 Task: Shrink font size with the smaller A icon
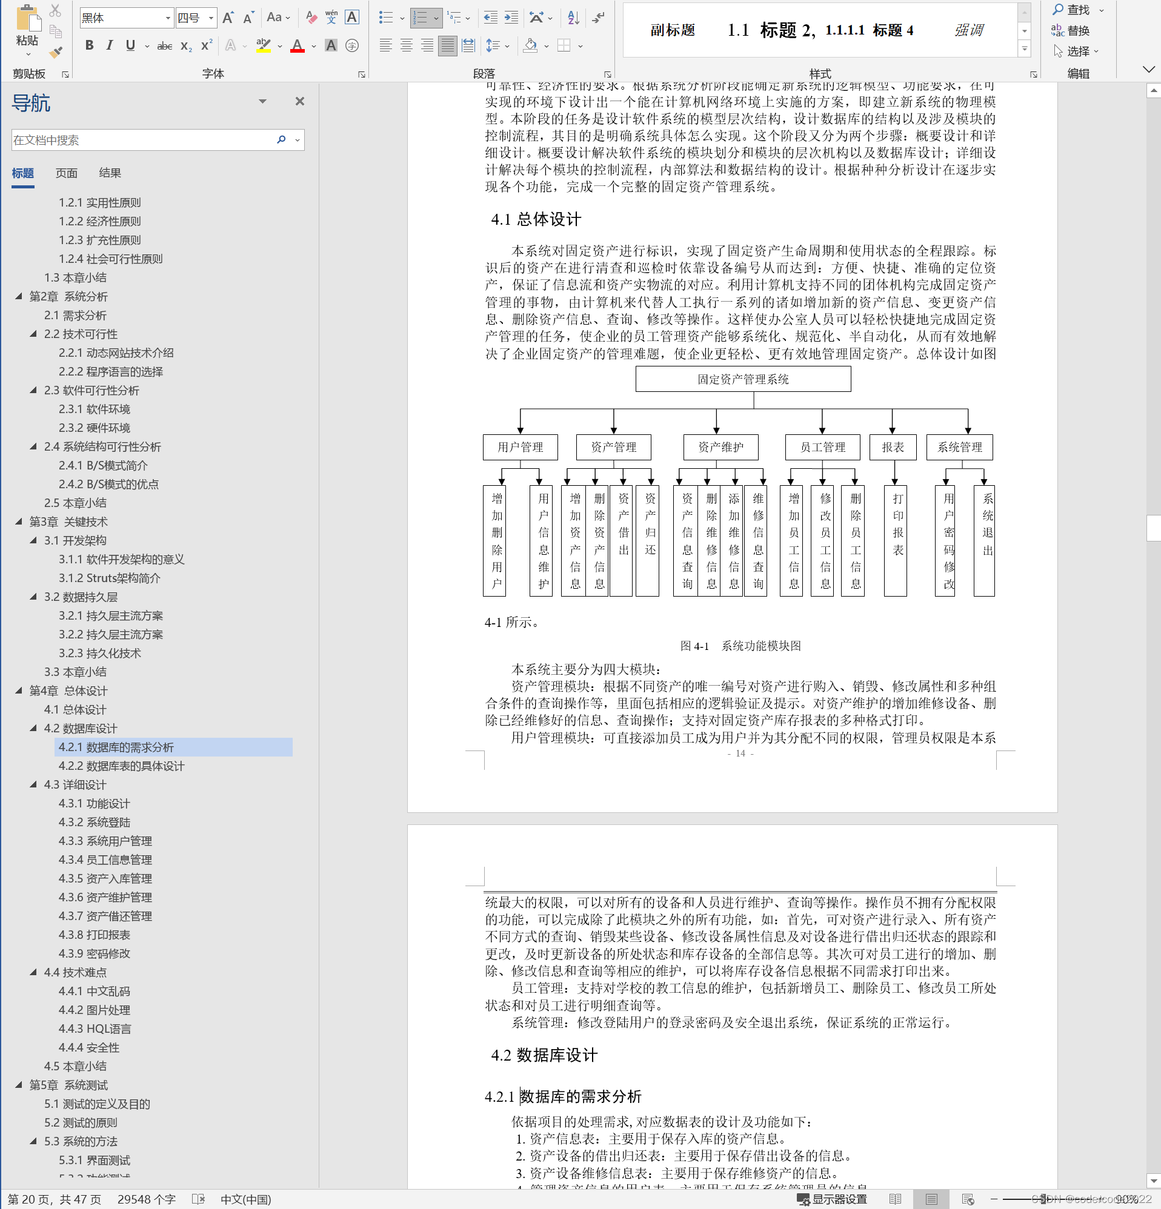(x=248, y=18)
